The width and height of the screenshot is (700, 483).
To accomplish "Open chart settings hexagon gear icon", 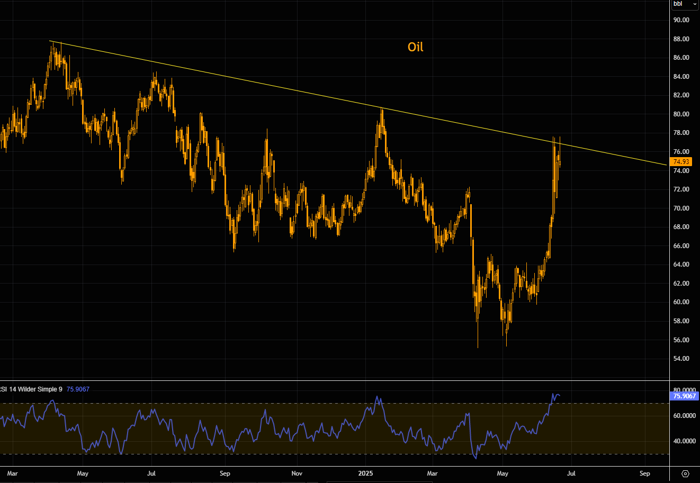I will coord(685,473).
